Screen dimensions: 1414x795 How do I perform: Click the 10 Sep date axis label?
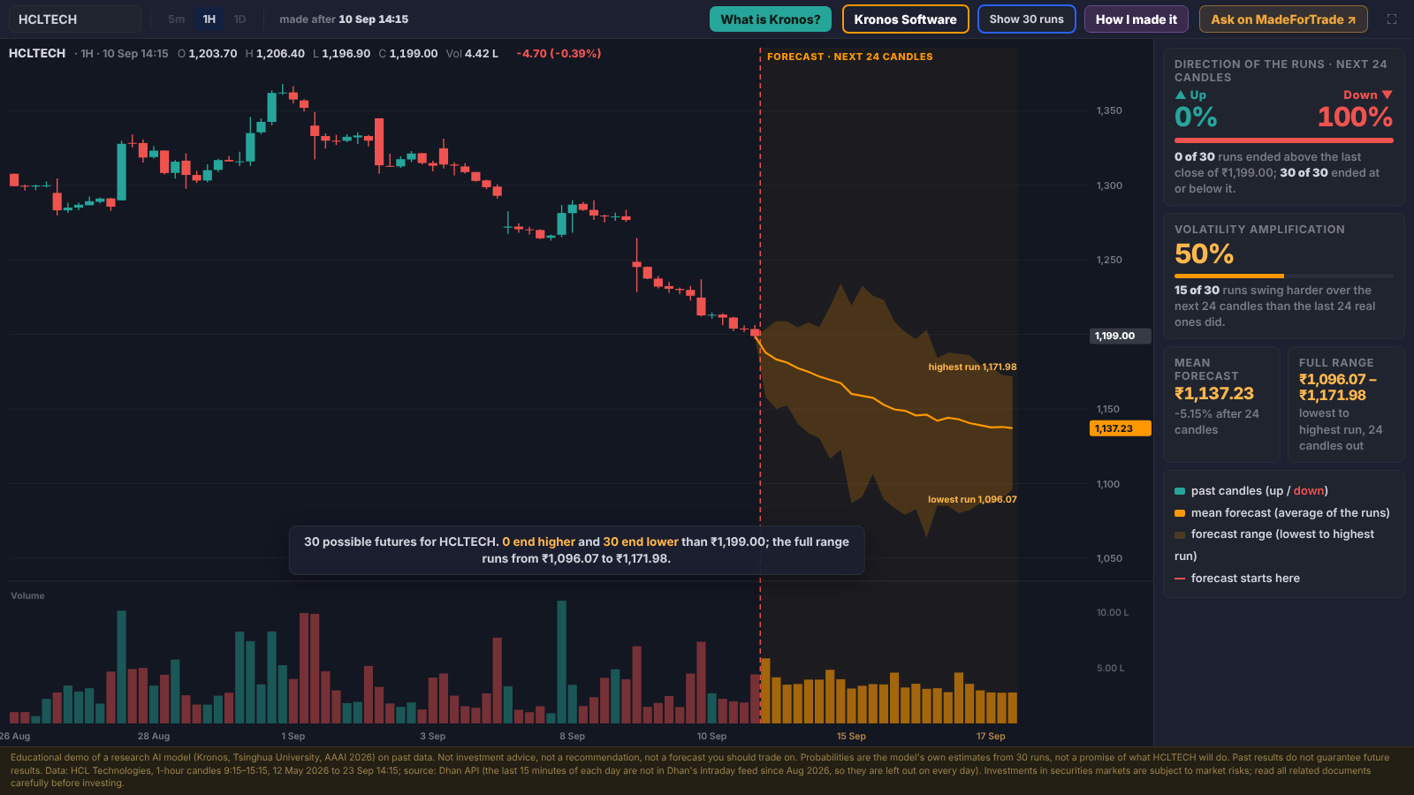[x=711, y=737]
